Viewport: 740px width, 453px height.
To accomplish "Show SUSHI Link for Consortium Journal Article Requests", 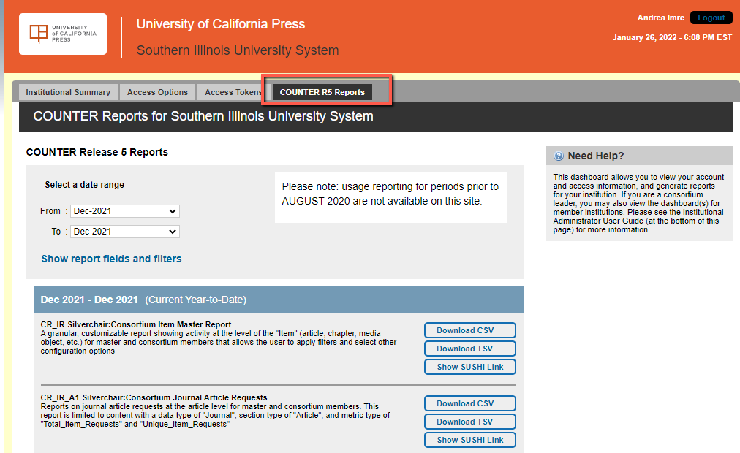I will [470, 440].
